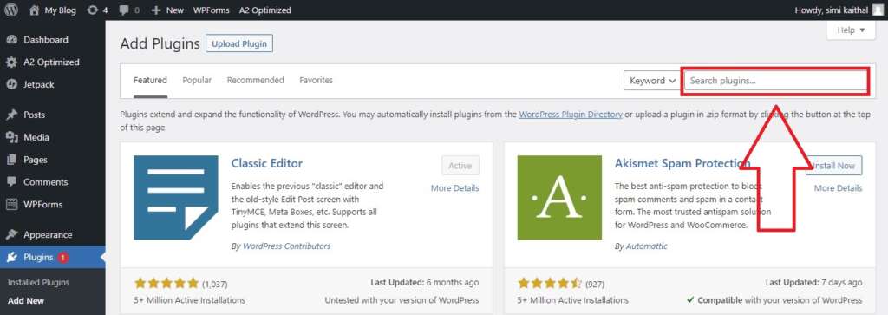Click "Untested with your version of WordPress"
Image resolution: width=888 pixels, height=315 pixels.
point(402,300)
